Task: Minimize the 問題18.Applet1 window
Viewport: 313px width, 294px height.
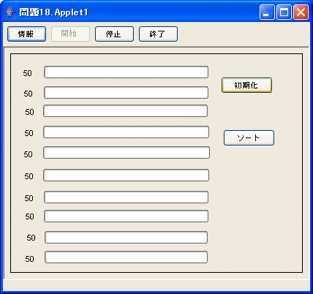Action: 267,12
